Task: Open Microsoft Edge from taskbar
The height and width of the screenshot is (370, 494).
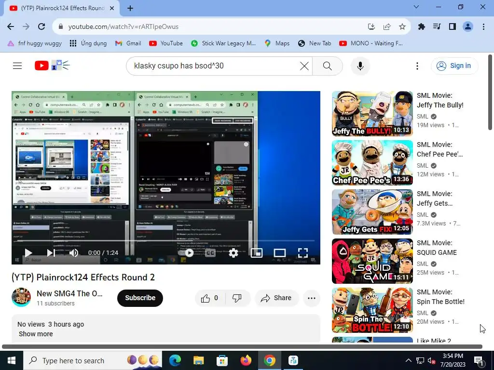Action: [175, 360]
